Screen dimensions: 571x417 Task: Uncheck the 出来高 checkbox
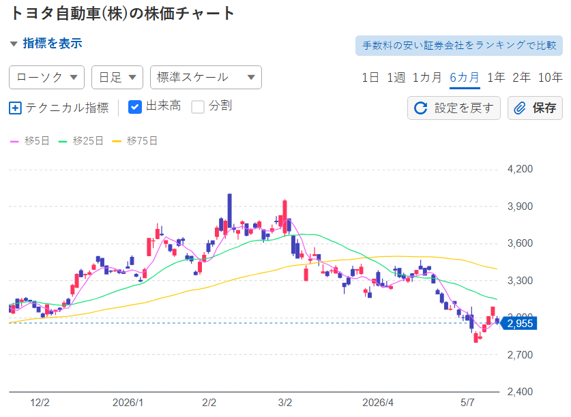click(x=135, y=107)
